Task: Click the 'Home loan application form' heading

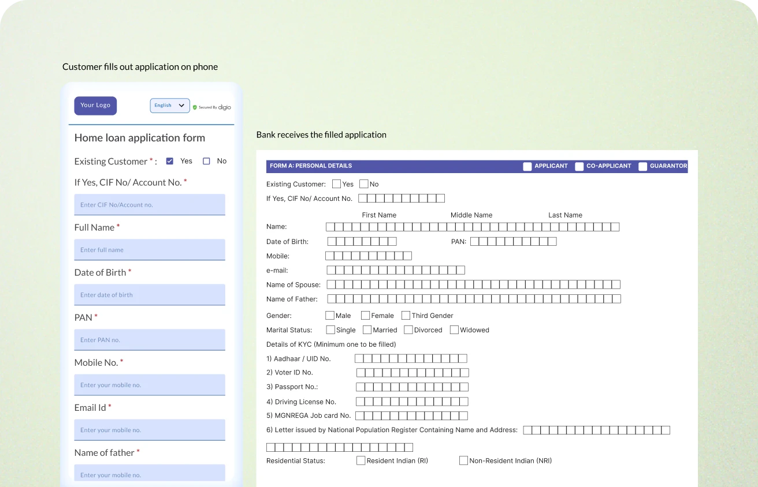Action: click(140, 138)
